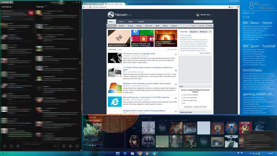This screenshot has width=277, height=156.
Task: Click the Neowin logo
Action: 119,15
